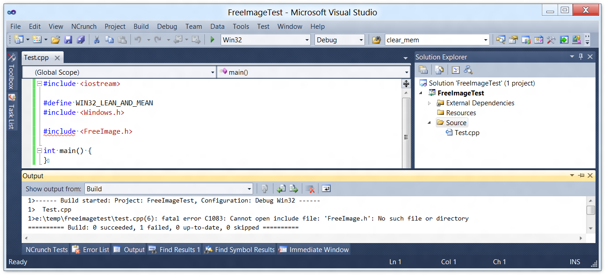Cut selection with the scissors icon
The width and height of the screenshot is (605, 275).
[97, 40]
